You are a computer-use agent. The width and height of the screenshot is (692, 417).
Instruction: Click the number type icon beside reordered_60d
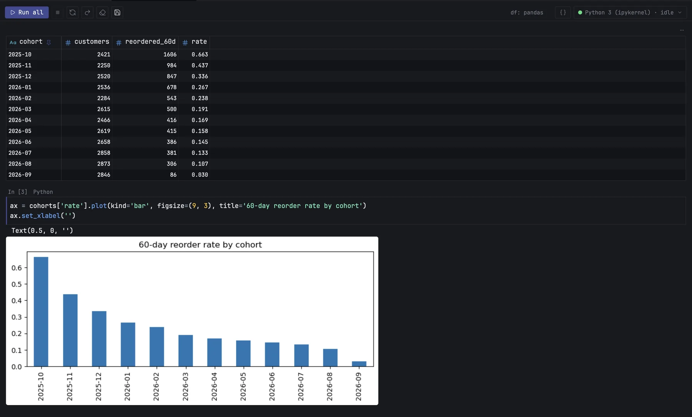coord(119,42)
